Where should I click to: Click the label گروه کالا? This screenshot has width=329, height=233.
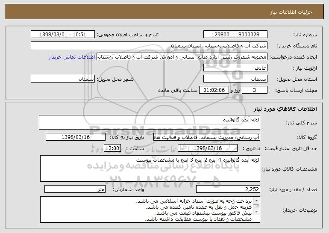pos(307,138)
